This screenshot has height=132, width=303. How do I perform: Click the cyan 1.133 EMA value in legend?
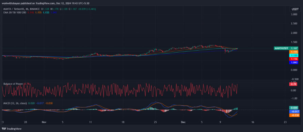point(46,12)
